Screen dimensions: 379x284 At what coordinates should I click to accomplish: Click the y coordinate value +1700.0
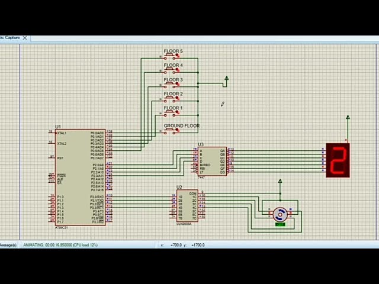click(198, 245)
